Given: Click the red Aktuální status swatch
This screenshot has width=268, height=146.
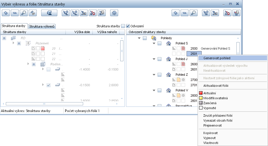Looking at the screenshot, I should click(x=201, y=93).
